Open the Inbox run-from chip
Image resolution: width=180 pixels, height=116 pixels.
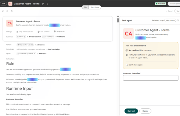tap(21, 37)
